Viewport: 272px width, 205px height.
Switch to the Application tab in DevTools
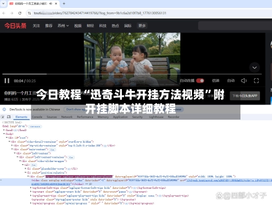tap(120, 117)
